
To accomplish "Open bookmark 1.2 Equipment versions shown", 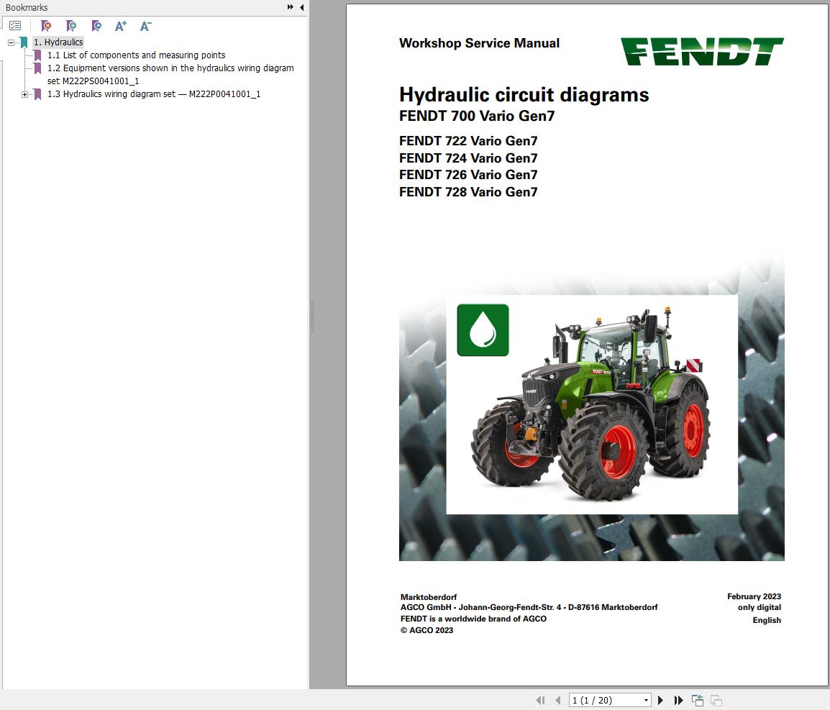I will coord(170,74).
